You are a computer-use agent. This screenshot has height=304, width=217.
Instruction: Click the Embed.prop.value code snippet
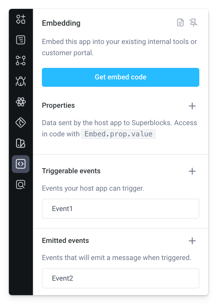point(118,134)
